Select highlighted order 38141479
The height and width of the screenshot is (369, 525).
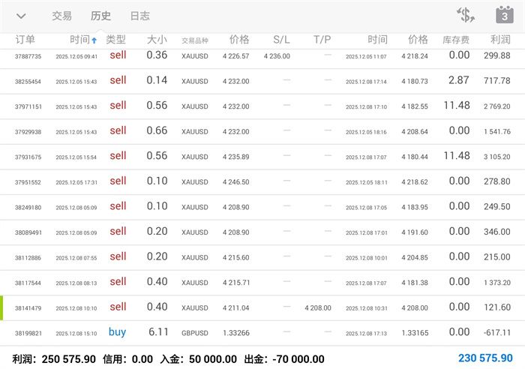tap(262, 307)
